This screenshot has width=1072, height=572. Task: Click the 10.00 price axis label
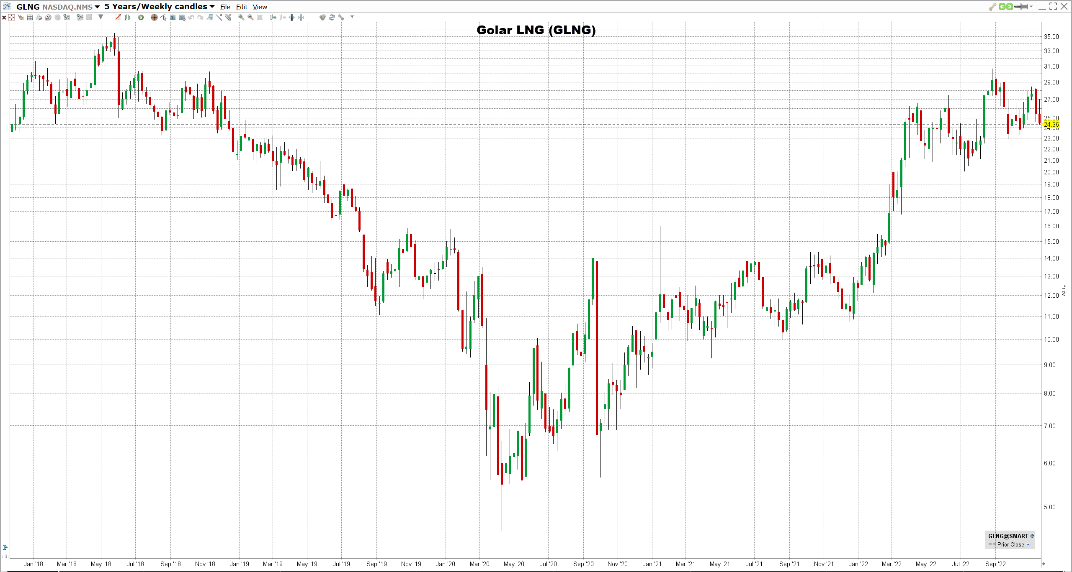click(1051, 339)
